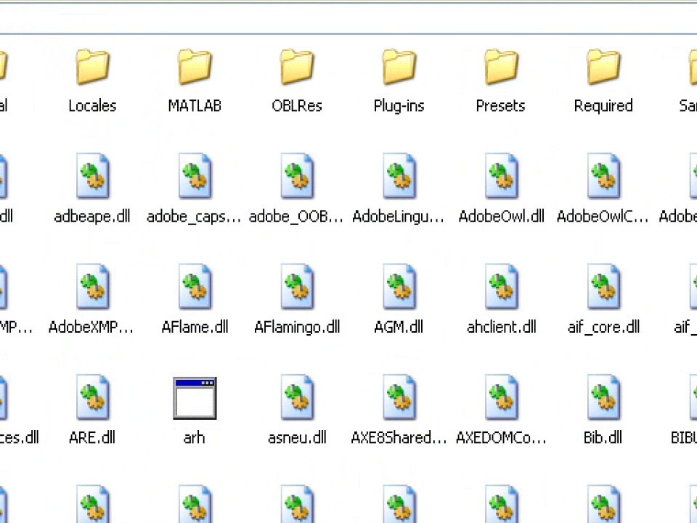Open the Locales folder icon

point(92,67)
